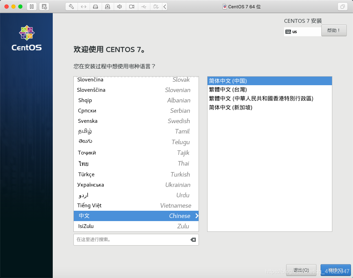Open virtual machine settings wrench icon
This screenshot has height=278, width=353.
pos(71,7)
